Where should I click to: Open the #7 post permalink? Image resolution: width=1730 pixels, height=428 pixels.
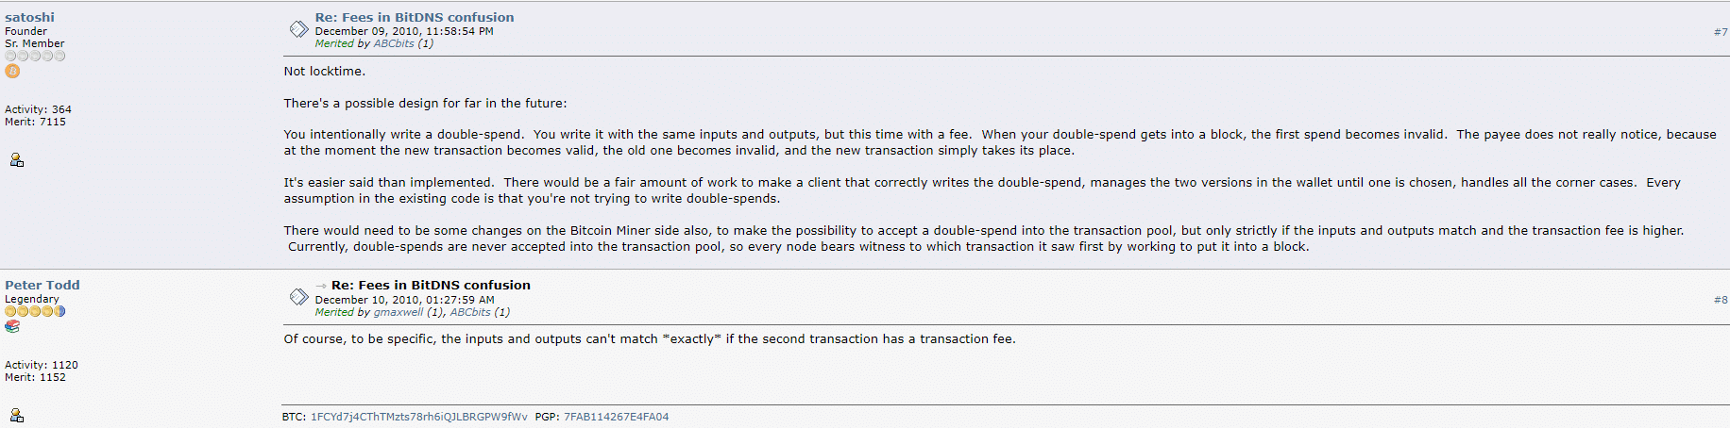(x=1720, y=32)
